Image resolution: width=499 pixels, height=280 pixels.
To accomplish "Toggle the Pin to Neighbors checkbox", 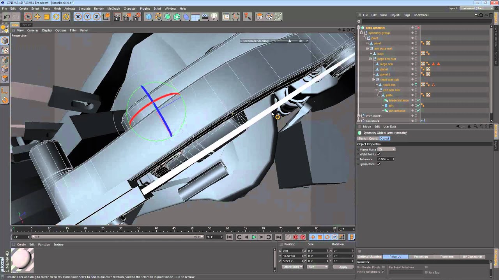I will pos(383,271).
